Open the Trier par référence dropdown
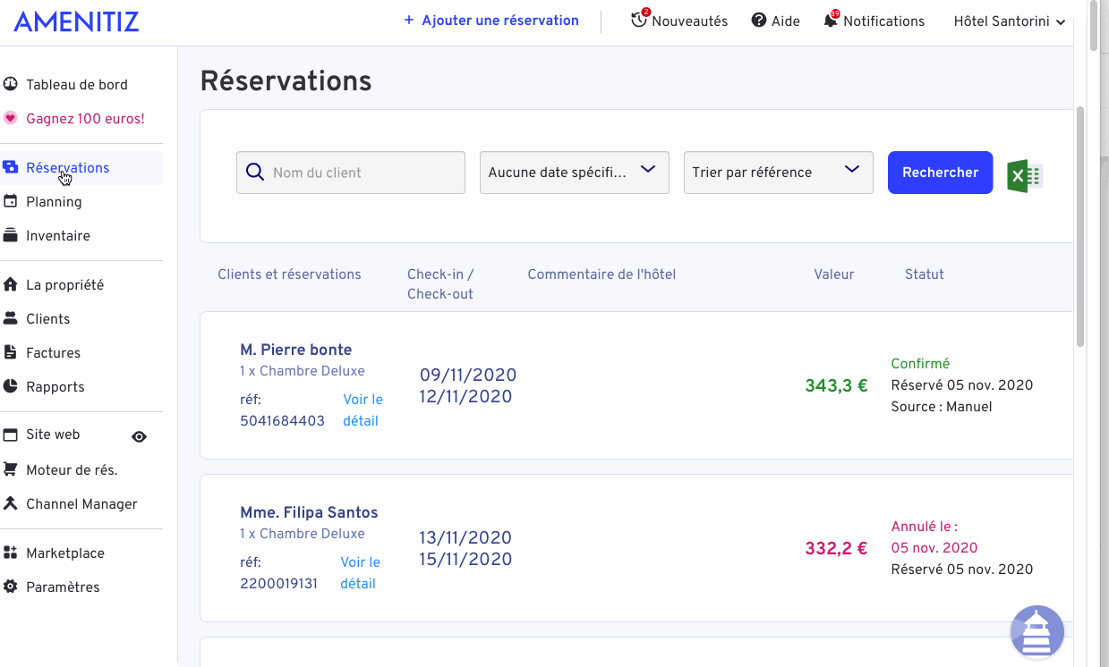The image size is (1109, 667). tap(778, 173)
